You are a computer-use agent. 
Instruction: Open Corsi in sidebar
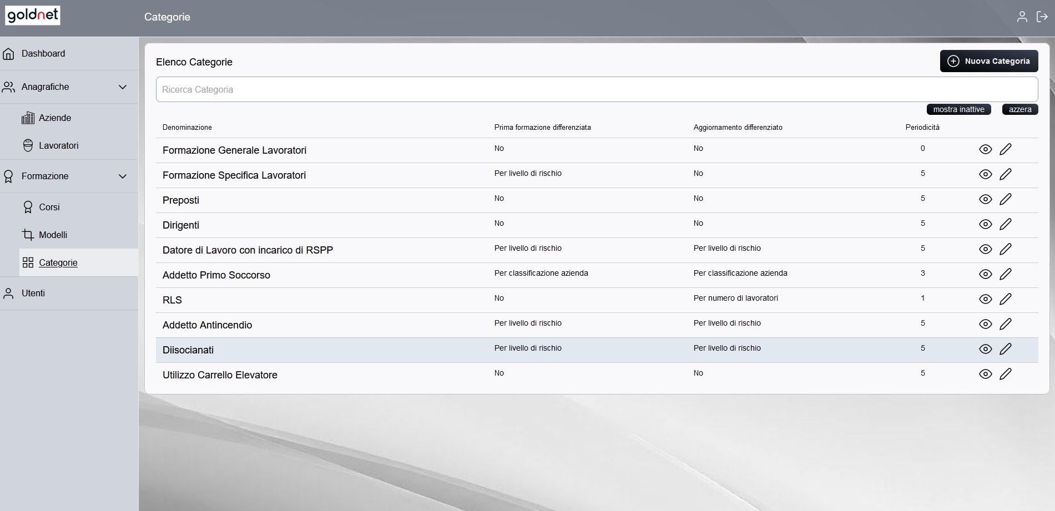pyautogui.click(x=49, y=207)
